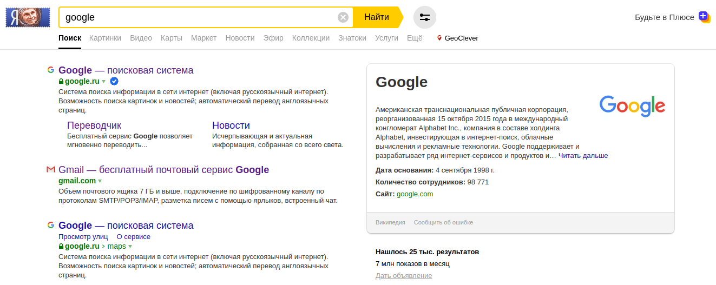Open google.com site link in info card
This screenshot has height=285, width=716.
[415, 194]
